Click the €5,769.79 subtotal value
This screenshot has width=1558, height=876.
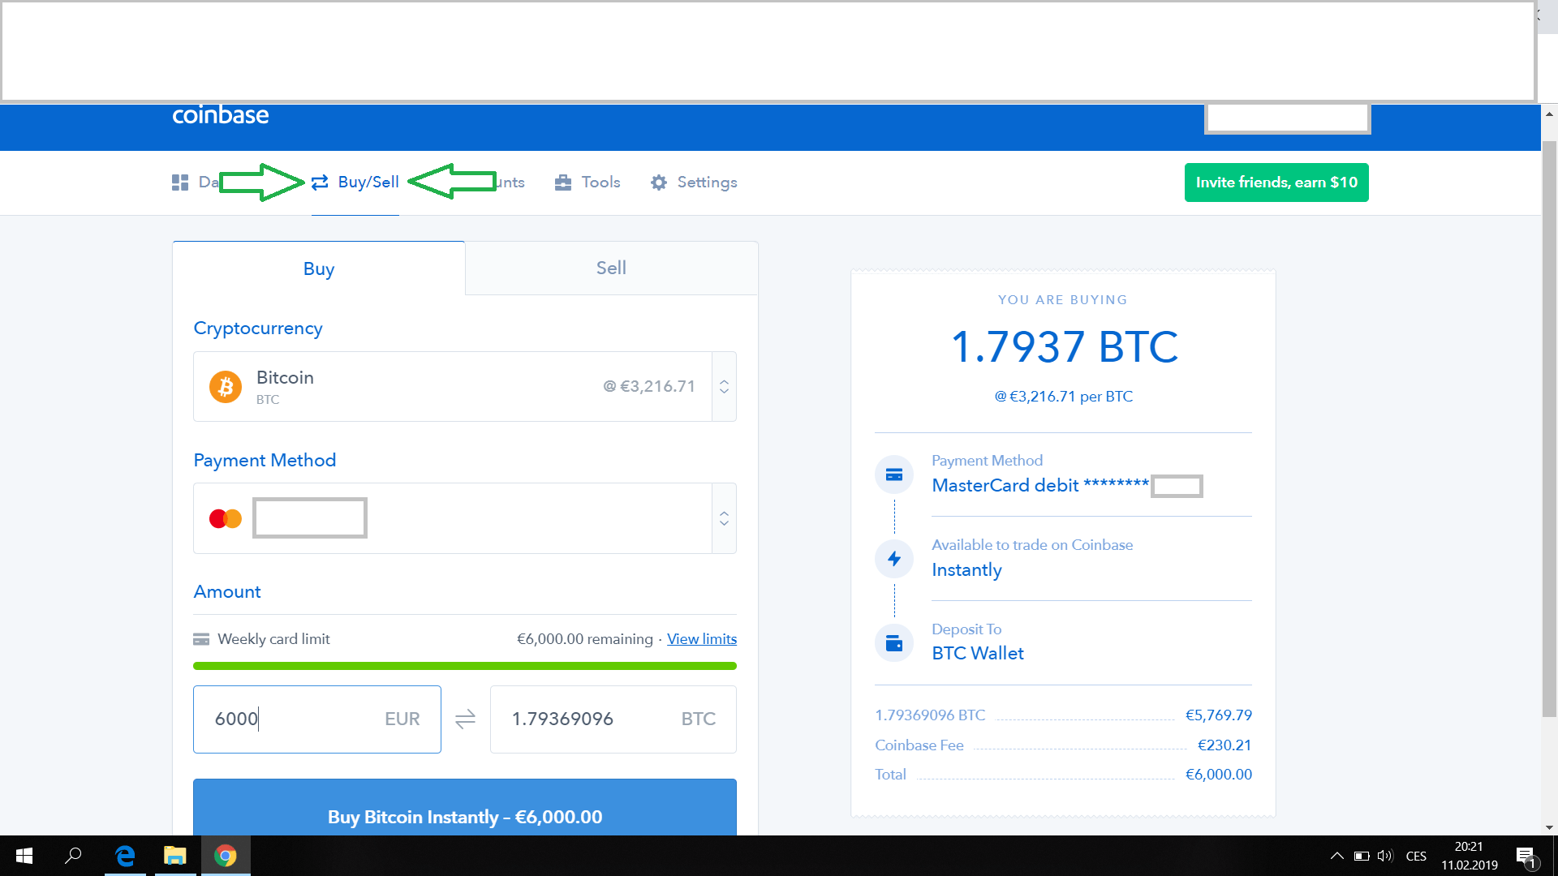tap(1219, 715)
